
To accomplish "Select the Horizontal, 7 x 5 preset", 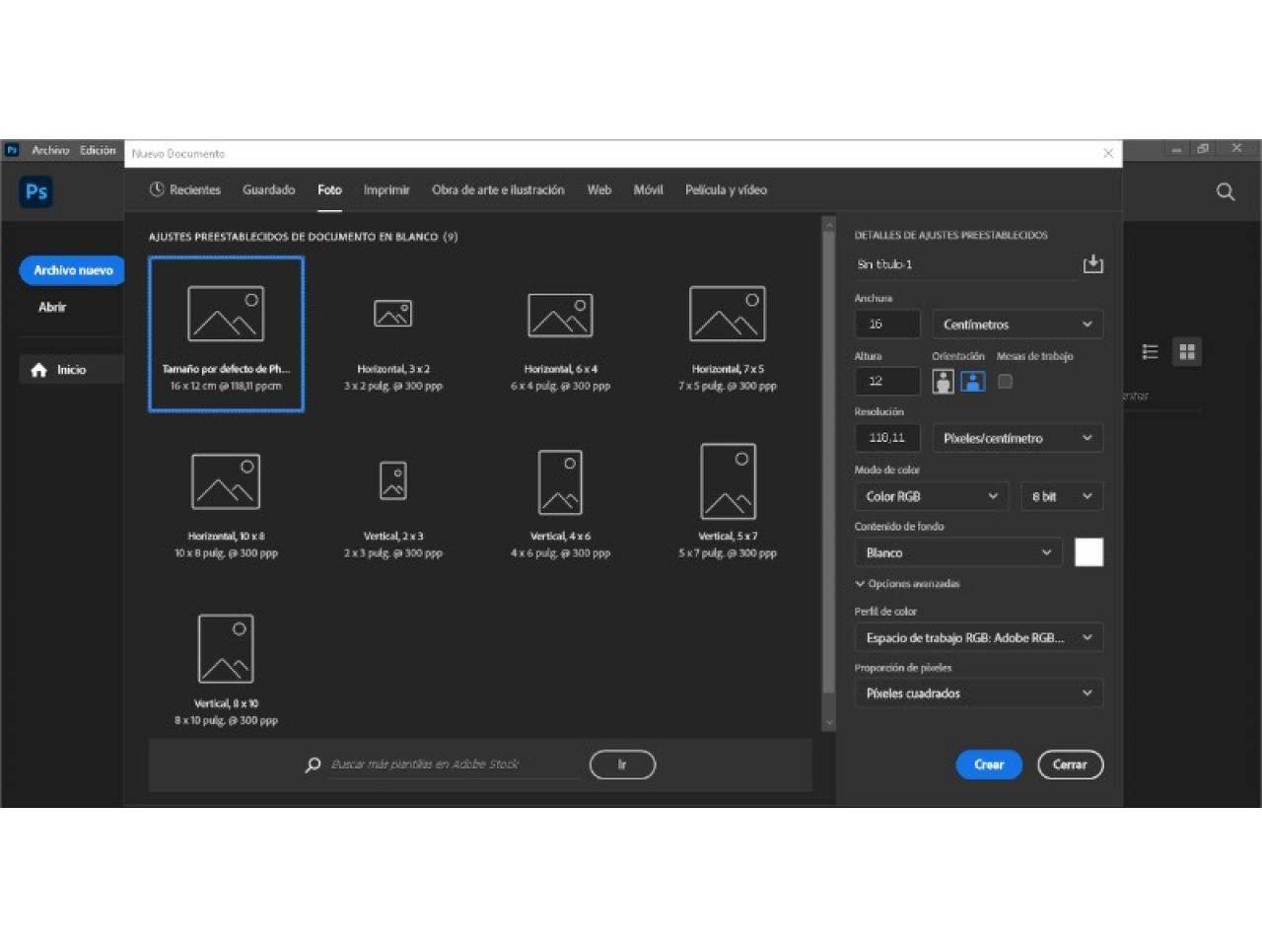I will pos(728,334).
